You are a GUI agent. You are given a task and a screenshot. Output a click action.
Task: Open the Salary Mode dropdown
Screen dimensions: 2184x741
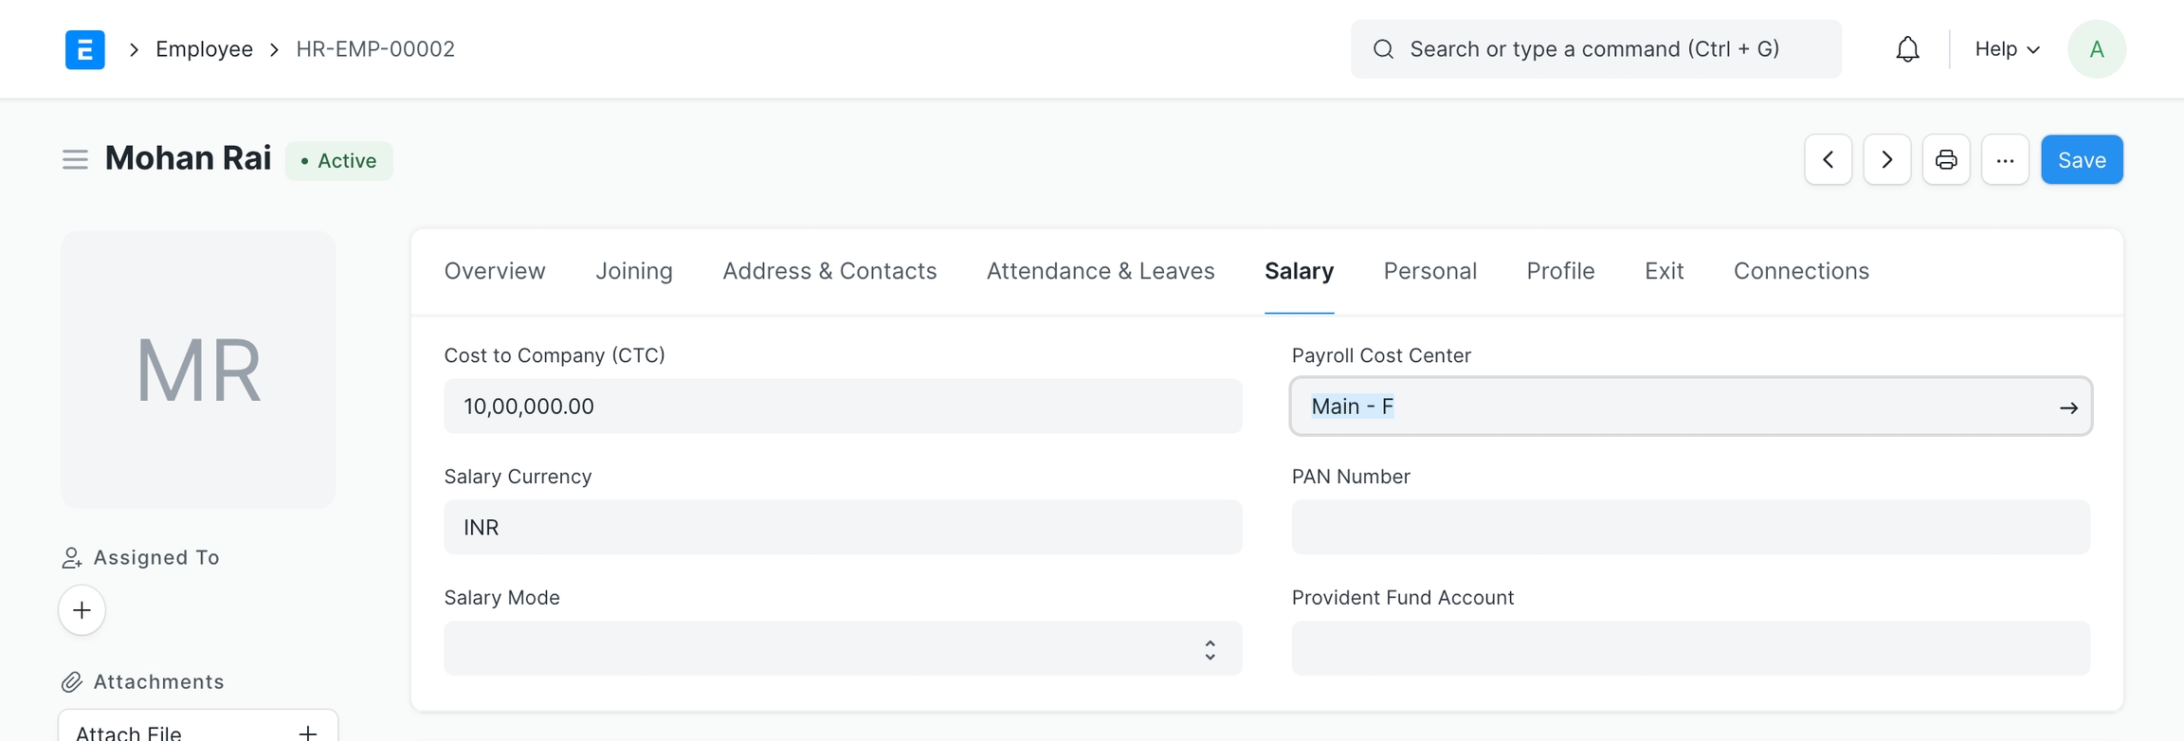[842, 649]
